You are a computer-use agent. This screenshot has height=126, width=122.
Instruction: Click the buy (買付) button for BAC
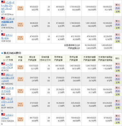(118, 88)
